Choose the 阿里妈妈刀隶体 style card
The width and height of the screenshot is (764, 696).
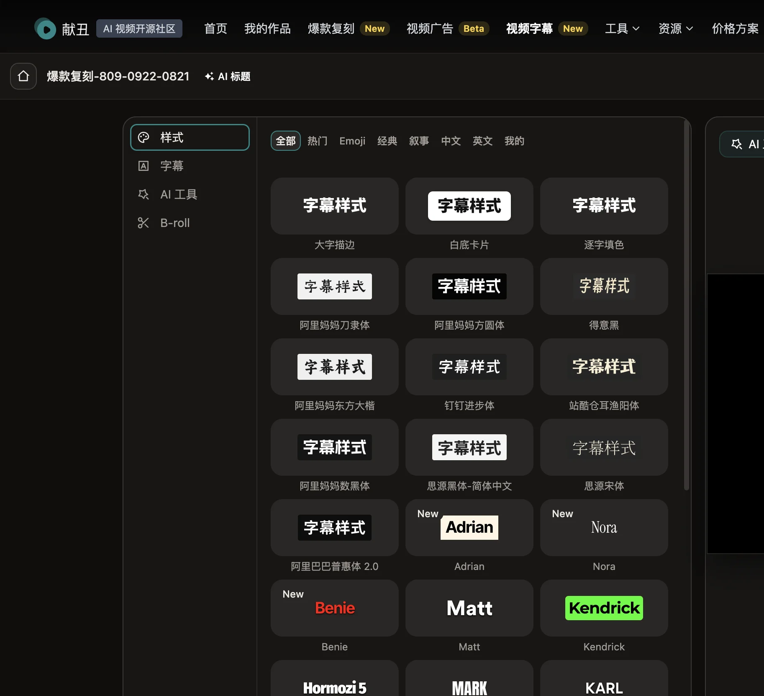click(335, 286)
